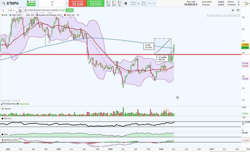The image size is (250, 152).
Task: Click the Gain latent value
Action: pyautogui.click(x=221, y=2)
